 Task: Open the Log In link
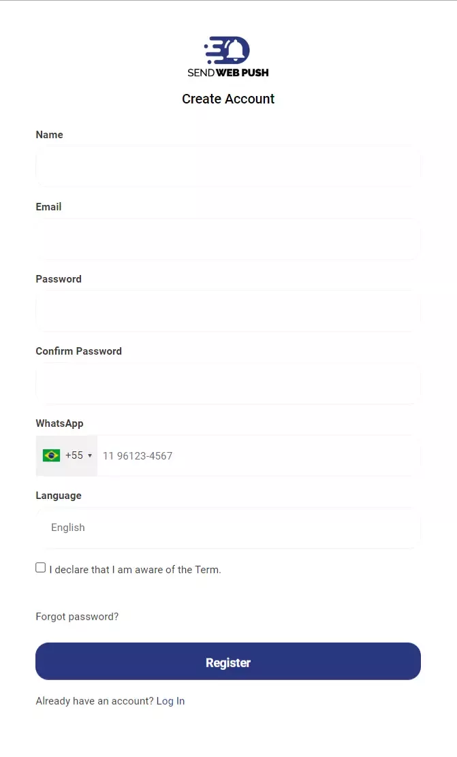pos(170,701)
